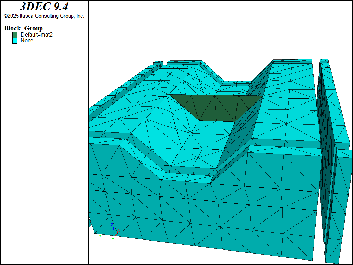Click the blue Z axis label
Image resolution: width=353 pixels, height=265 pixels.
click(x=112, y=225)
